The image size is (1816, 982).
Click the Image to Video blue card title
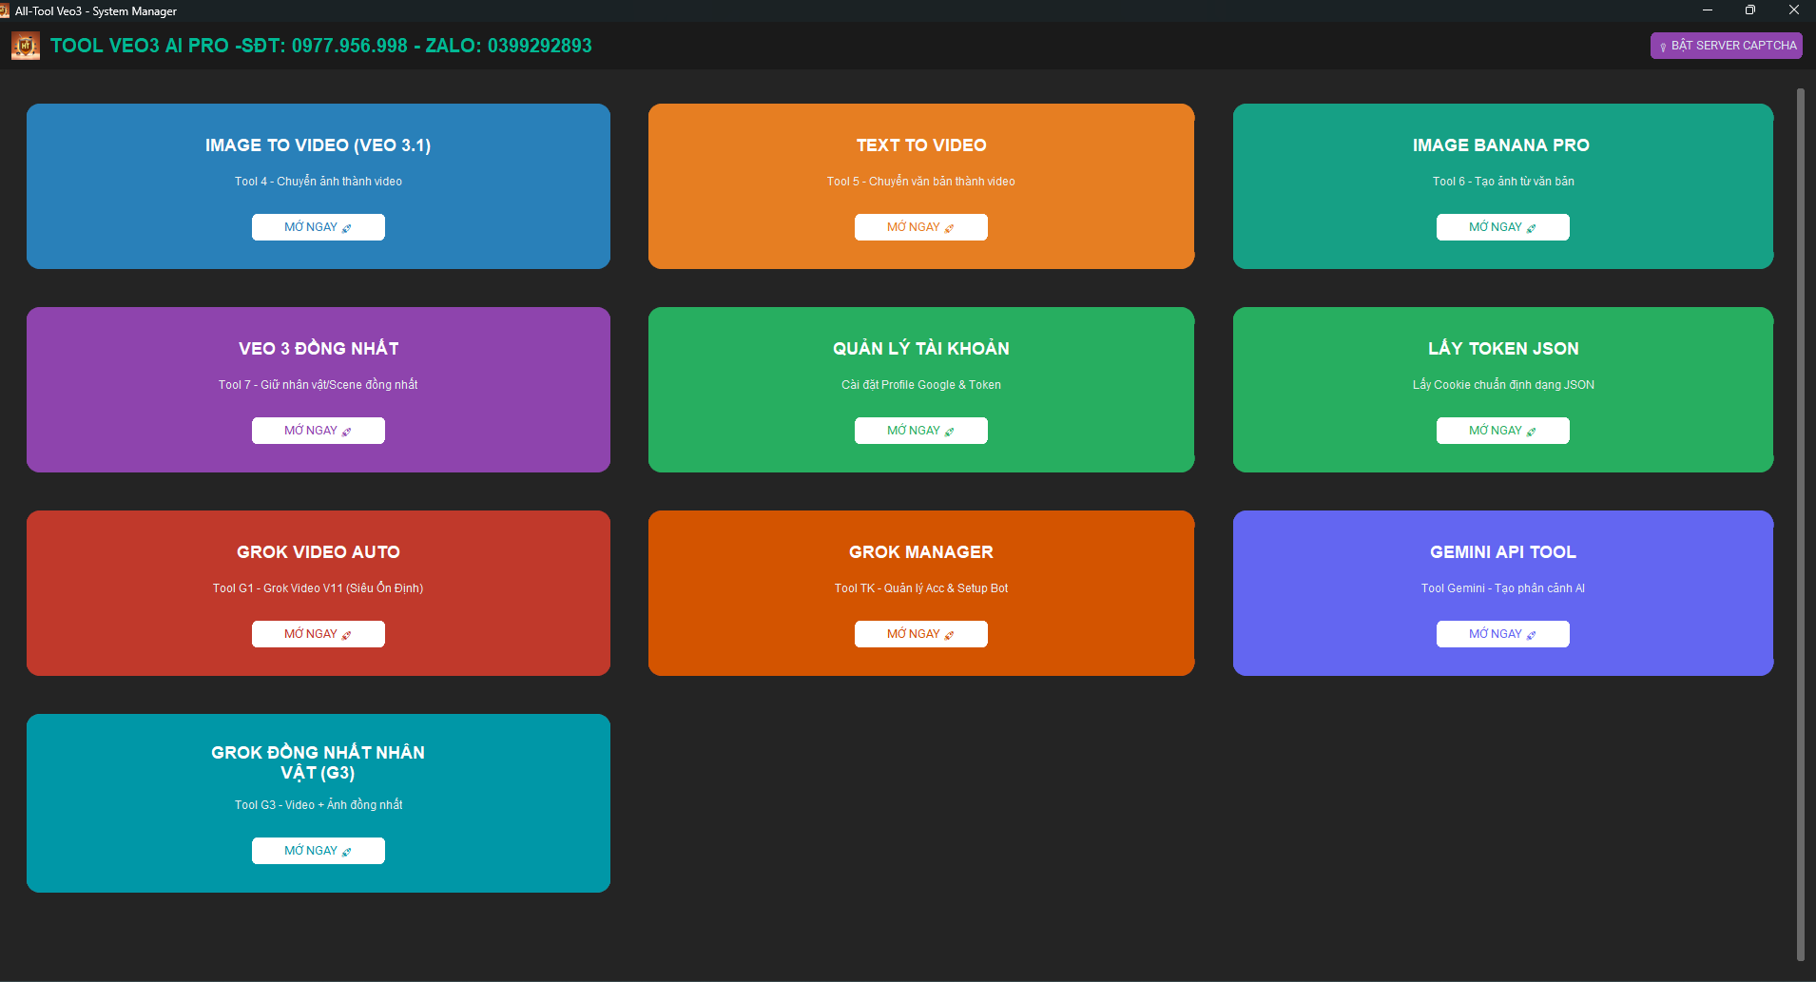318,145
